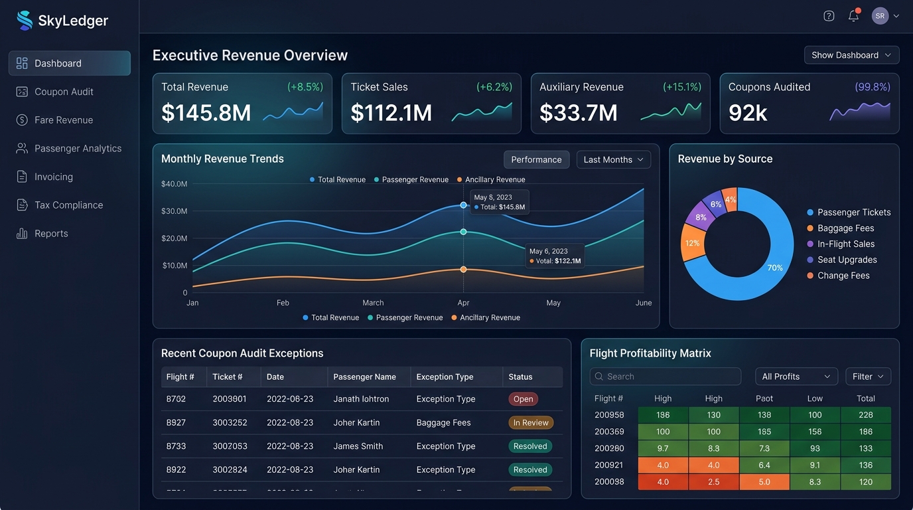Click the Passenger Analytics people icon
913x510 pixels.
pos(22,148)
